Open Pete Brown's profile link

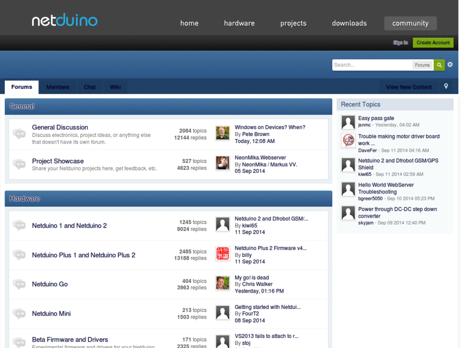pos(256,134)
